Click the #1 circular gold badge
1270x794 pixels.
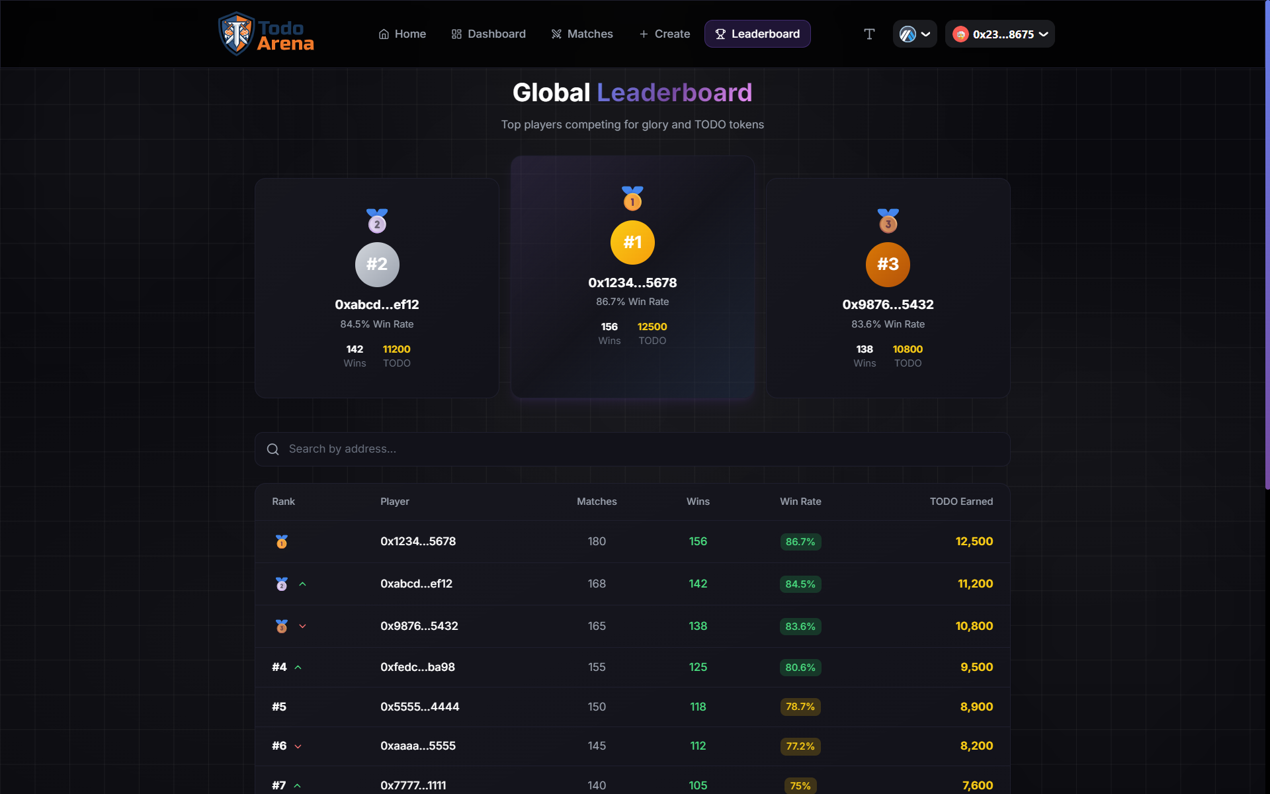pyautogui.click(x=632, y=242)
